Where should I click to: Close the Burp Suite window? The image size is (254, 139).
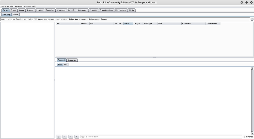(251, 3)
